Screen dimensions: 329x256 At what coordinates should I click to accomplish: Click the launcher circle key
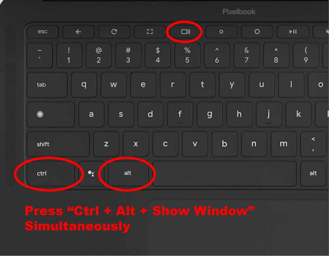click(x=50, y=114)
